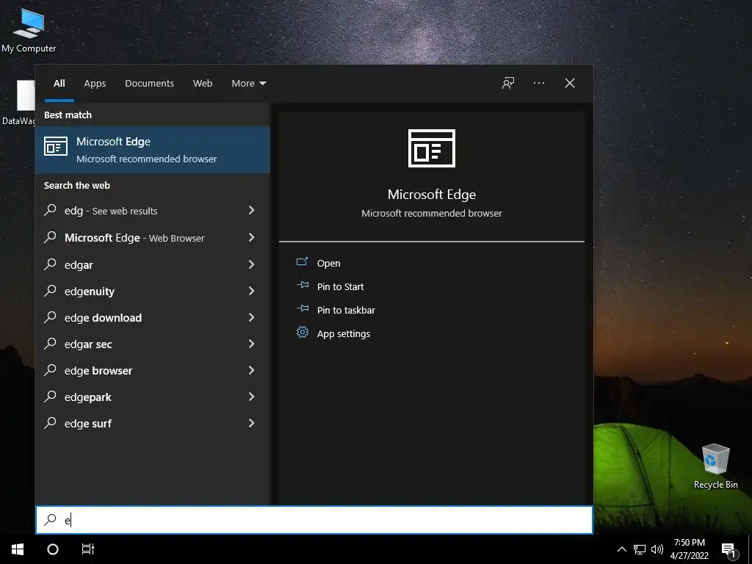Image resolution: width=752 pixels, height=564 pixels.
Task: Click Microsoft Edge icon in best match
Action: 56,146
